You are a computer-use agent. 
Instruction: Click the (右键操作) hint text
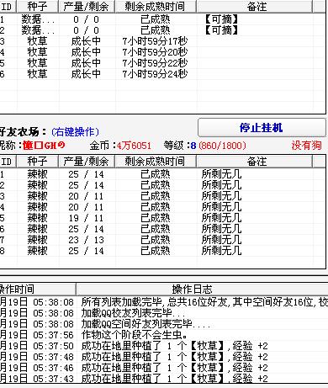click(x=75, y=132)
